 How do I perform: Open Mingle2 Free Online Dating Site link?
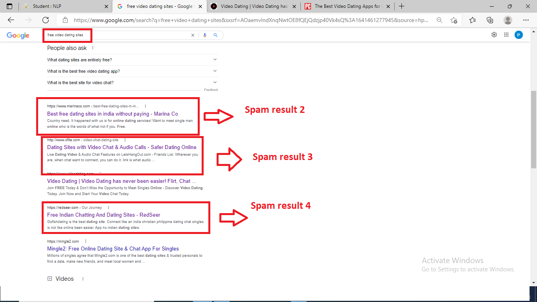(113, 249)
